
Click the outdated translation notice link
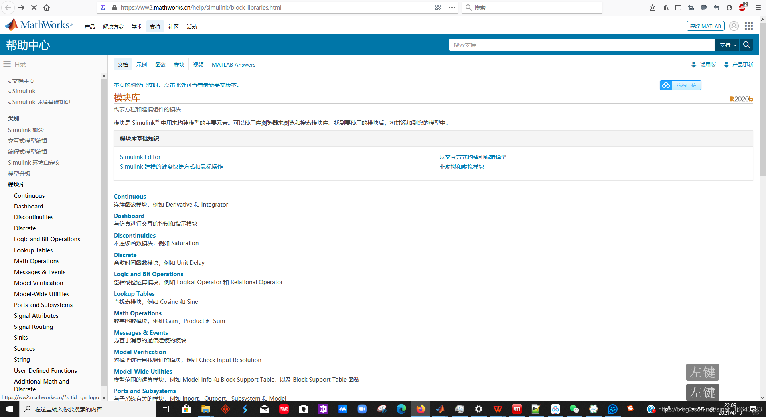178,85
